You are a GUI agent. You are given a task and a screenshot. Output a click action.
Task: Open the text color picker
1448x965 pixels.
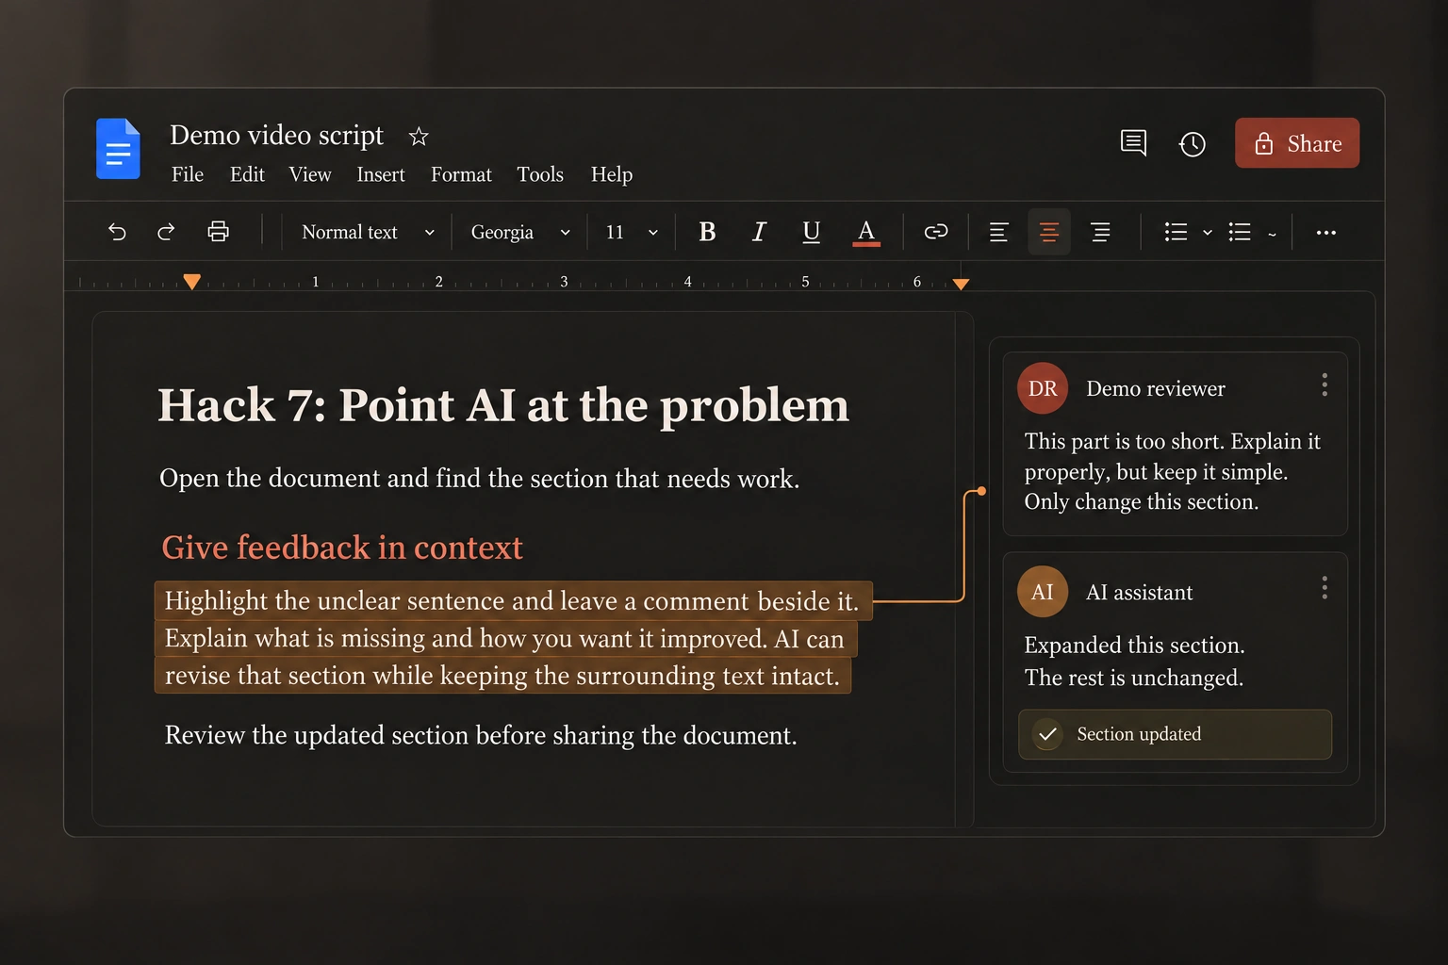tap(865, 232)
